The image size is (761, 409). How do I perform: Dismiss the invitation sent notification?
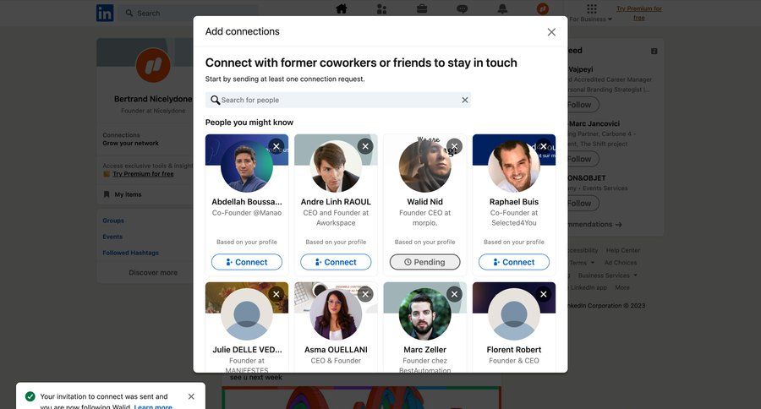click(191, 396)
